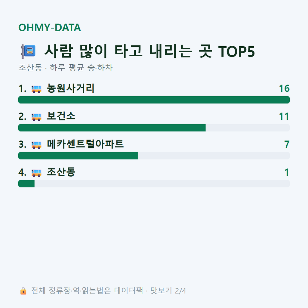308x308 pixels.
Task: Click the value 16 for 농원사거리
Action: point(284,89)
